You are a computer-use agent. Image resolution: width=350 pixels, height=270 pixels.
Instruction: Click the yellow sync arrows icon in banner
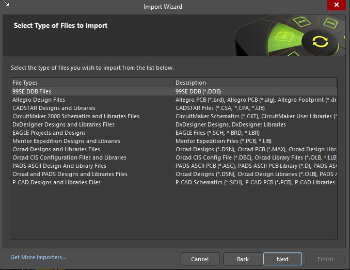320,42
